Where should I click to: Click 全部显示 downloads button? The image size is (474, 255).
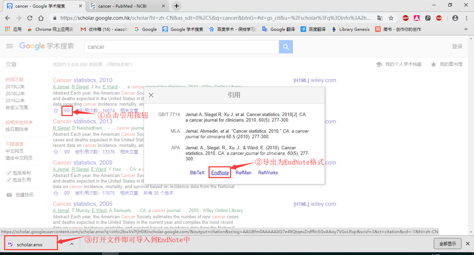(447, 244)
